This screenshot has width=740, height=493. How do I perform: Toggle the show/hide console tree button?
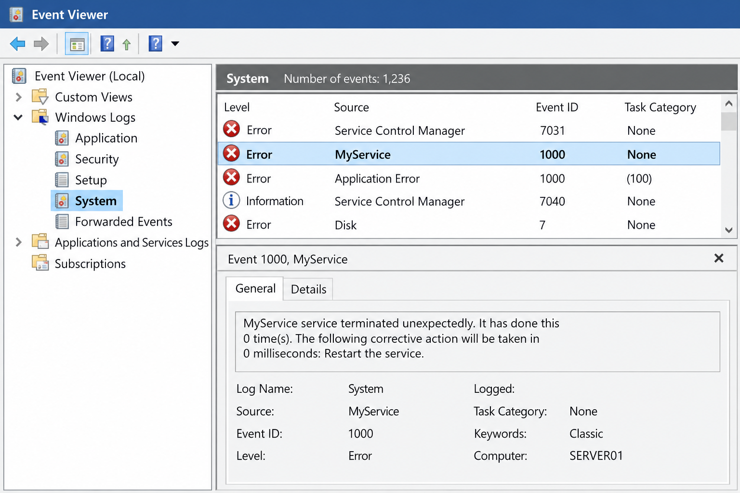77,44
